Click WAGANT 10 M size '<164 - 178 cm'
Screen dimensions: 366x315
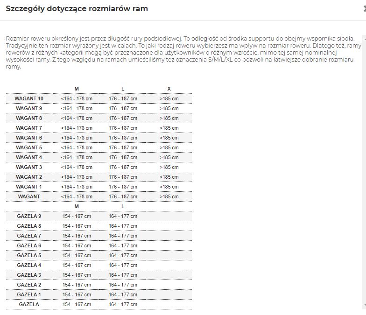coord(77,99)
